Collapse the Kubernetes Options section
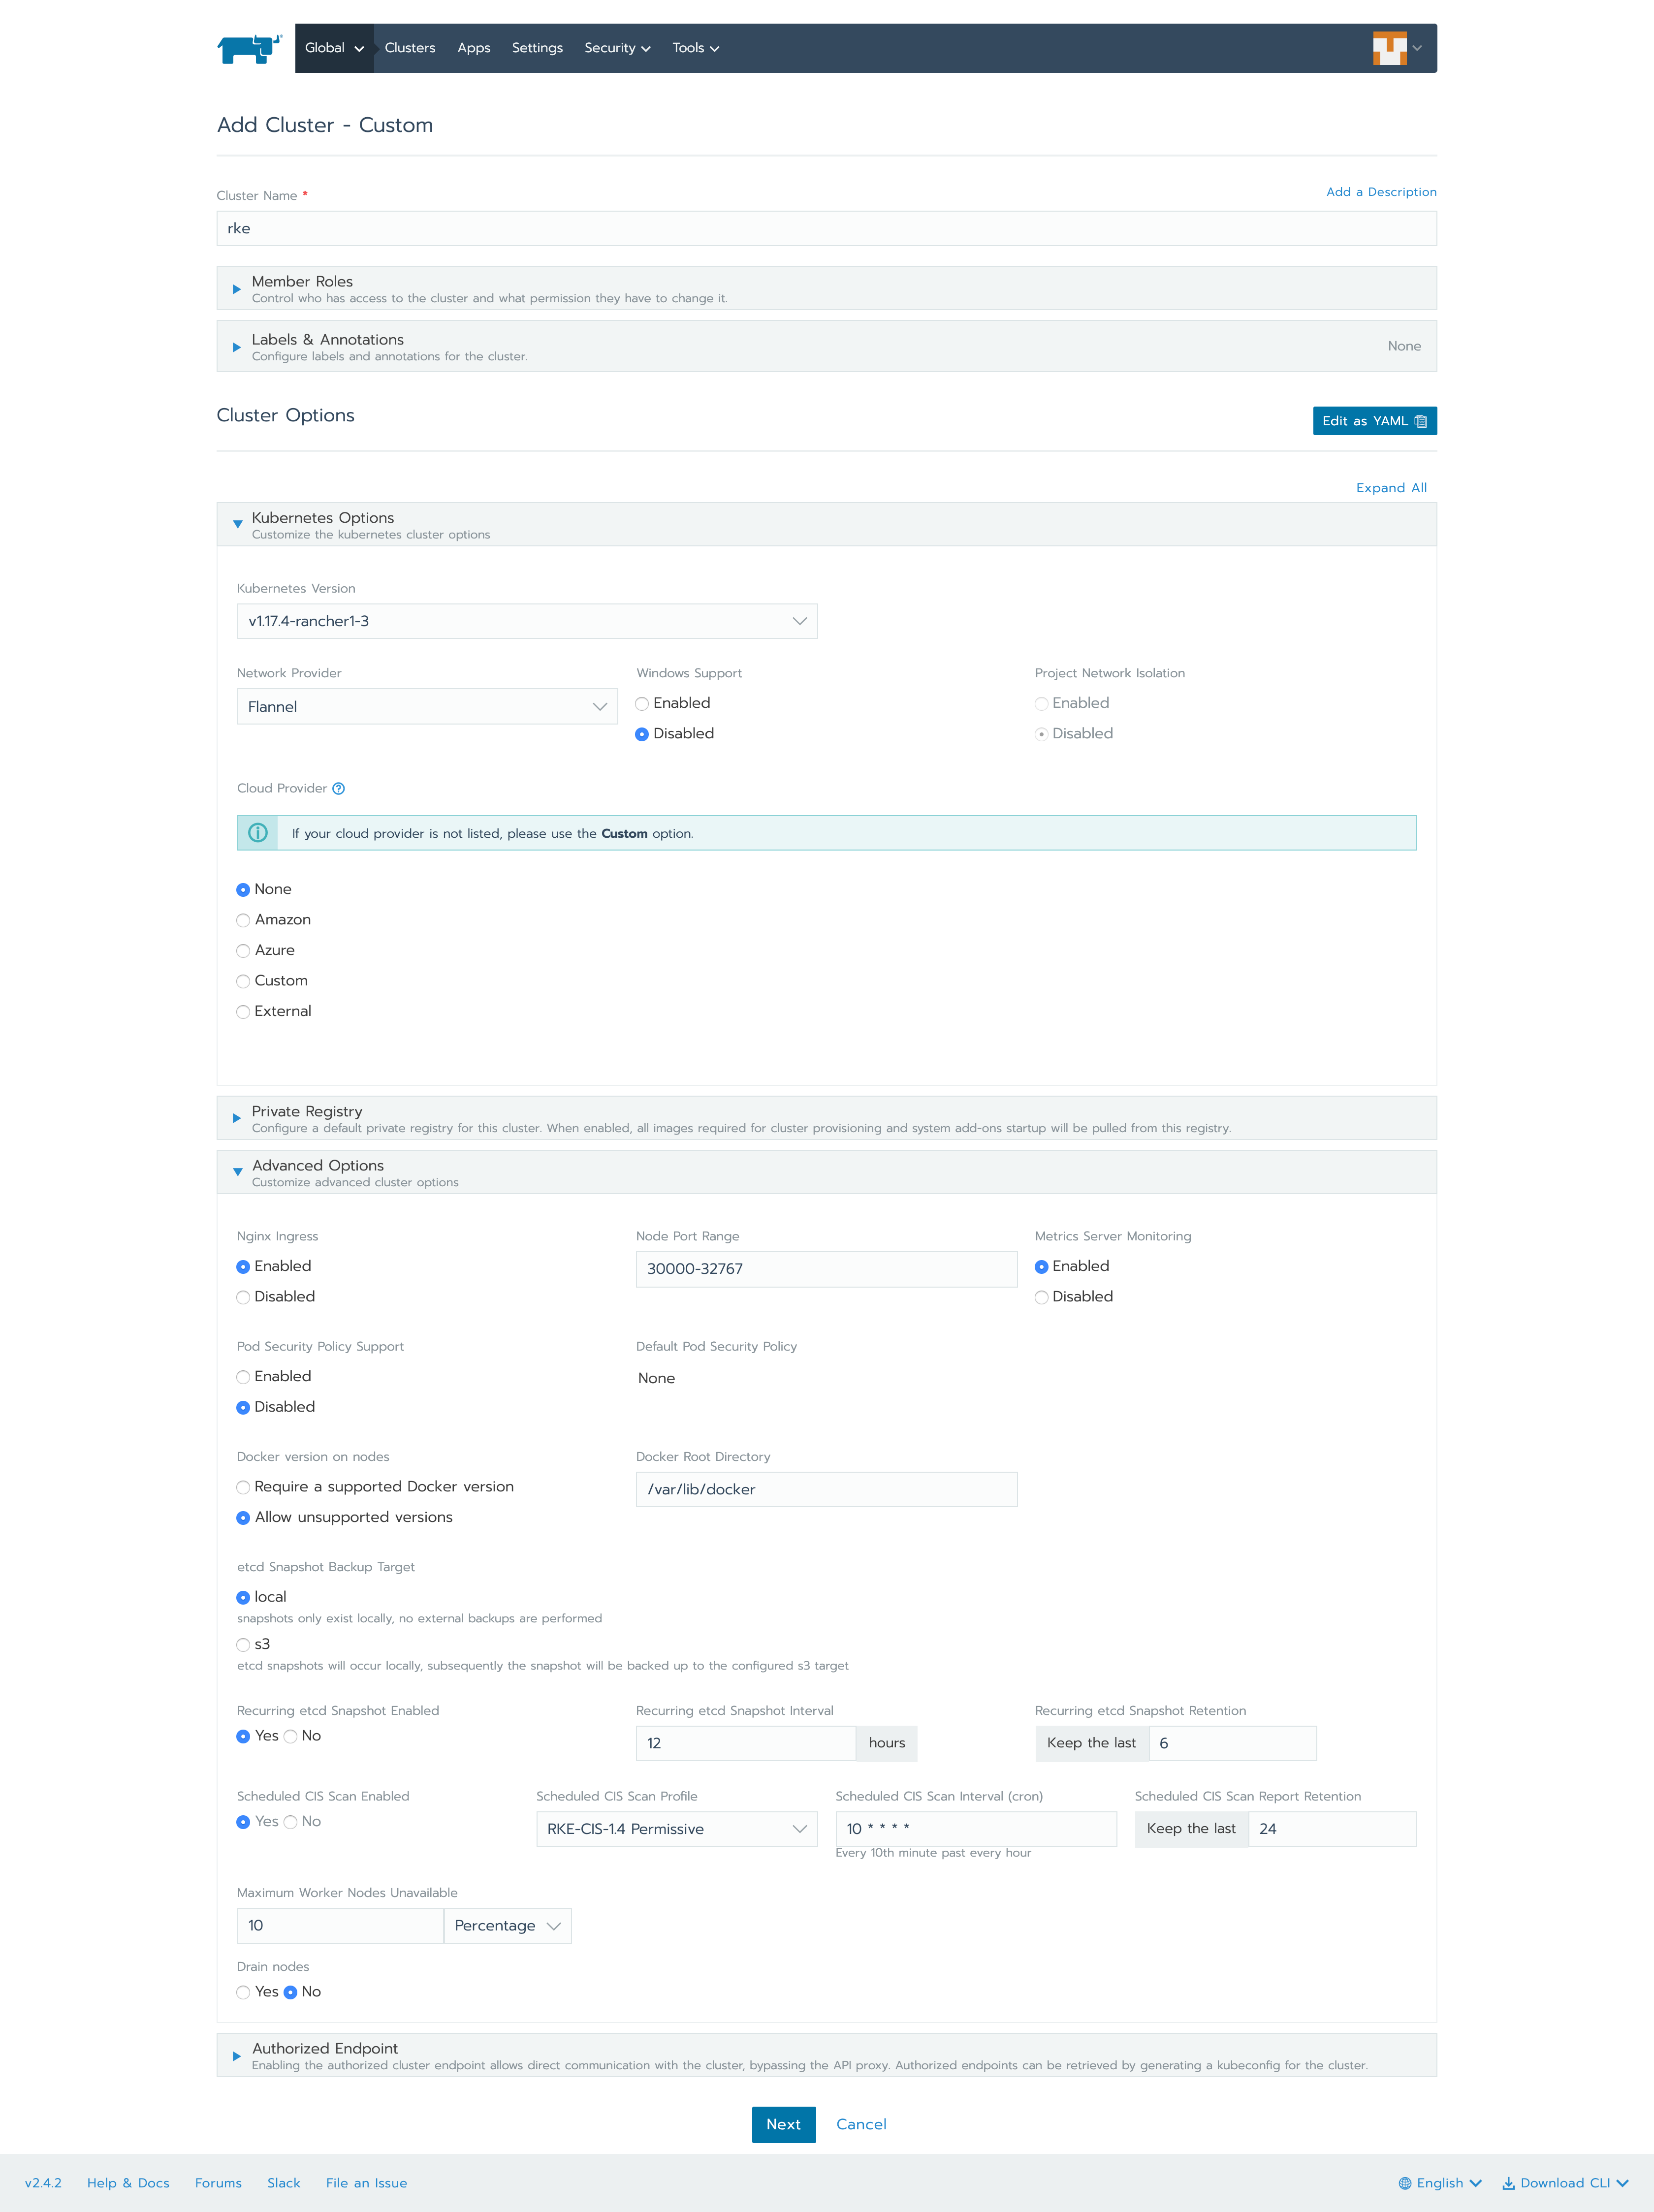Screen dimensions: 1654x2212 click(x=238, y=524)
